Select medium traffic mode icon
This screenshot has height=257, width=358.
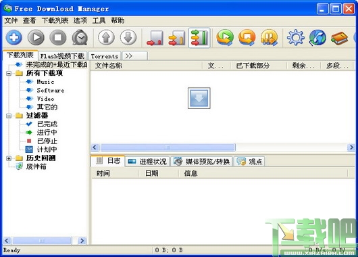(x=177, y=38)
